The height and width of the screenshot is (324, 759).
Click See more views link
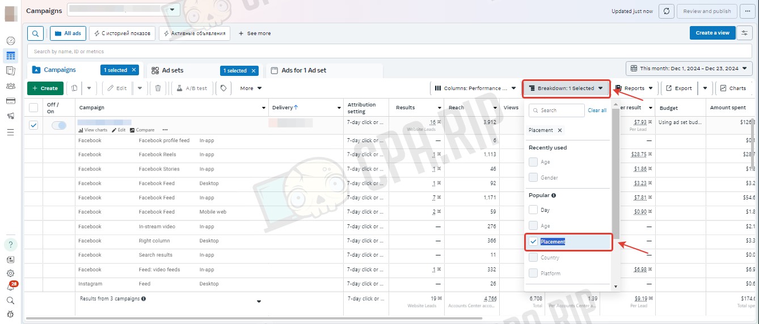(x=254, y=33)
